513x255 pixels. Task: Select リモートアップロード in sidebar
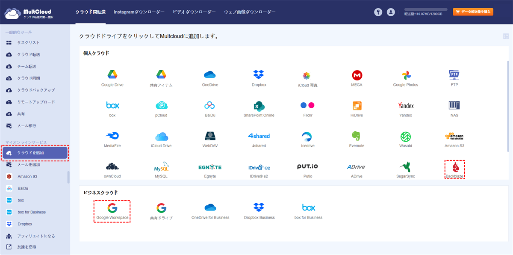35,102
